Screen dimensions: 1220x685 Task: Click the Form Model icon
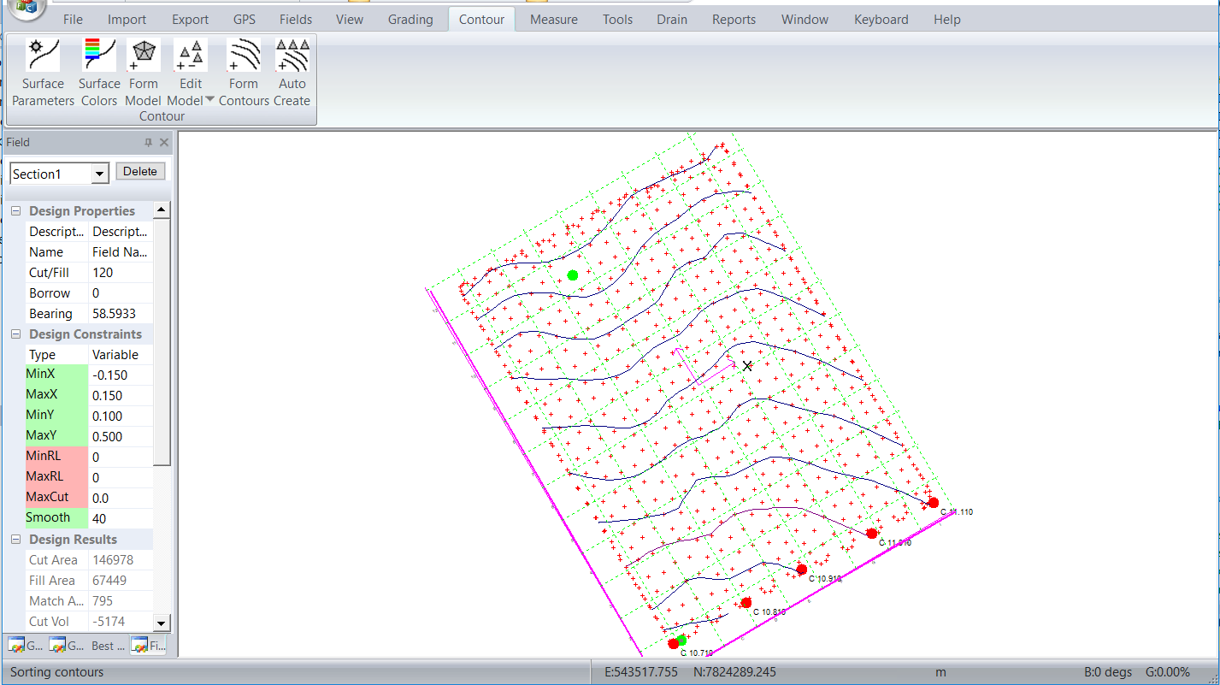click(143, 56)
